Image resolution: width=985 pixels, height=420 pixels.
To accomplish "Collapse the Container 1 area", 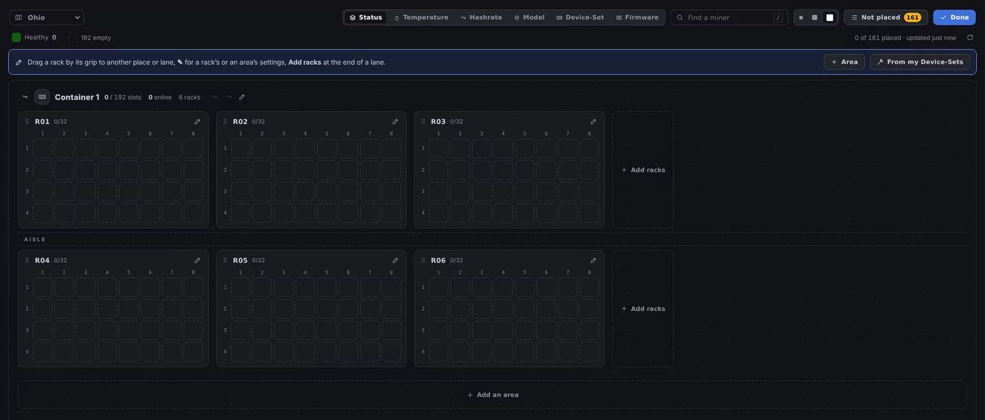I will 25,97.
